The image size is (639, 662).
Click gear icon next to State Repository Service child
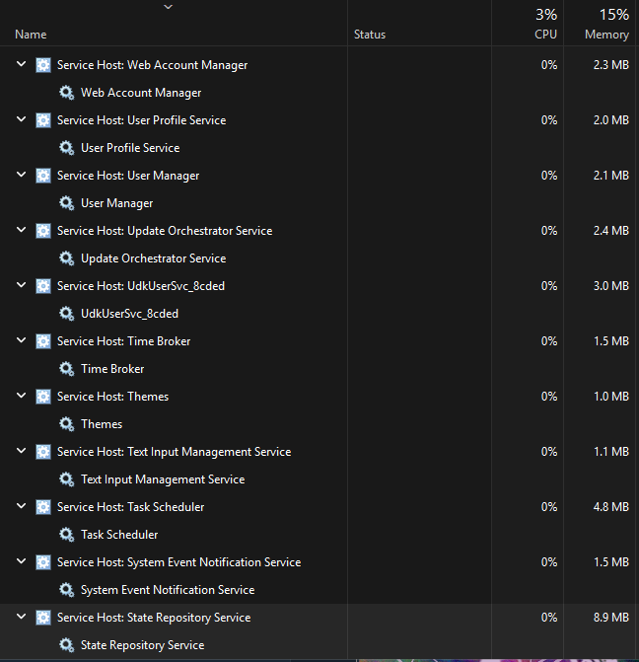click(66, 645)
